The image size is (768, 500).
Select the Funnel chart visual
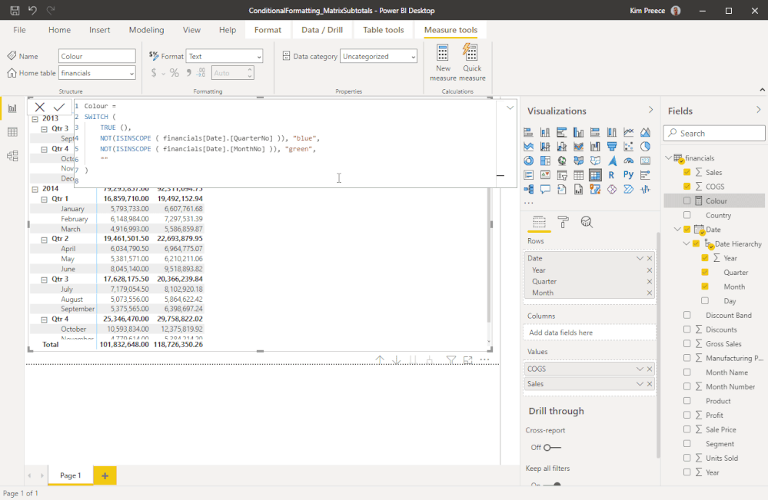612,146
